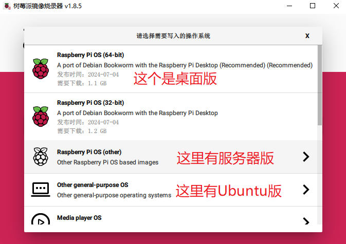Click the OS list vertical scrollbar thumb
The image size is (346, 244).
(320, 85)
